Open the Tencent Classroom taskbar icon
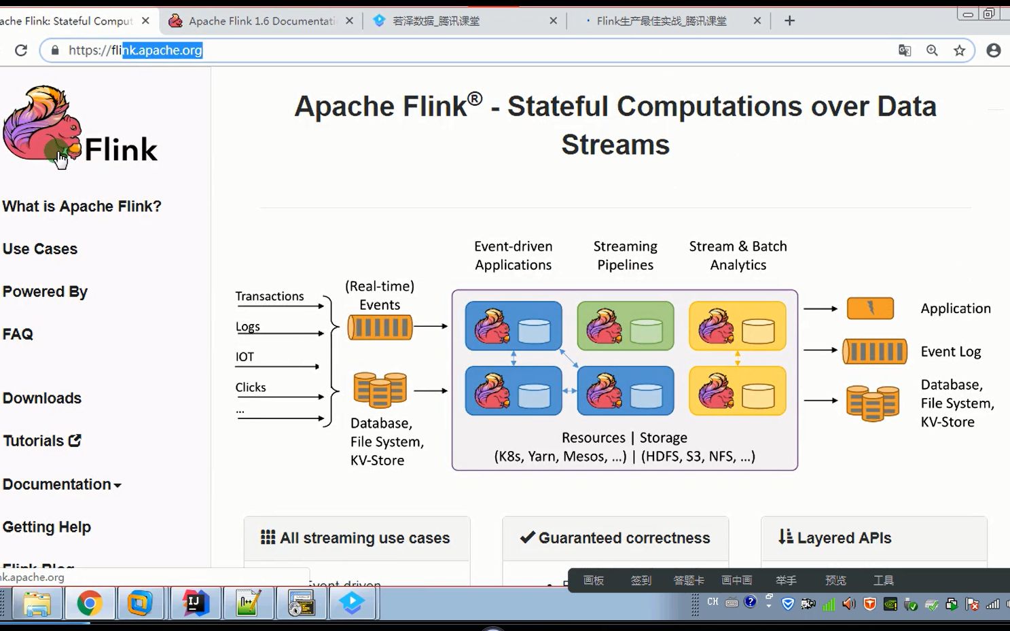The width and height of the screenshot is (1010, 631). point(353,603)
